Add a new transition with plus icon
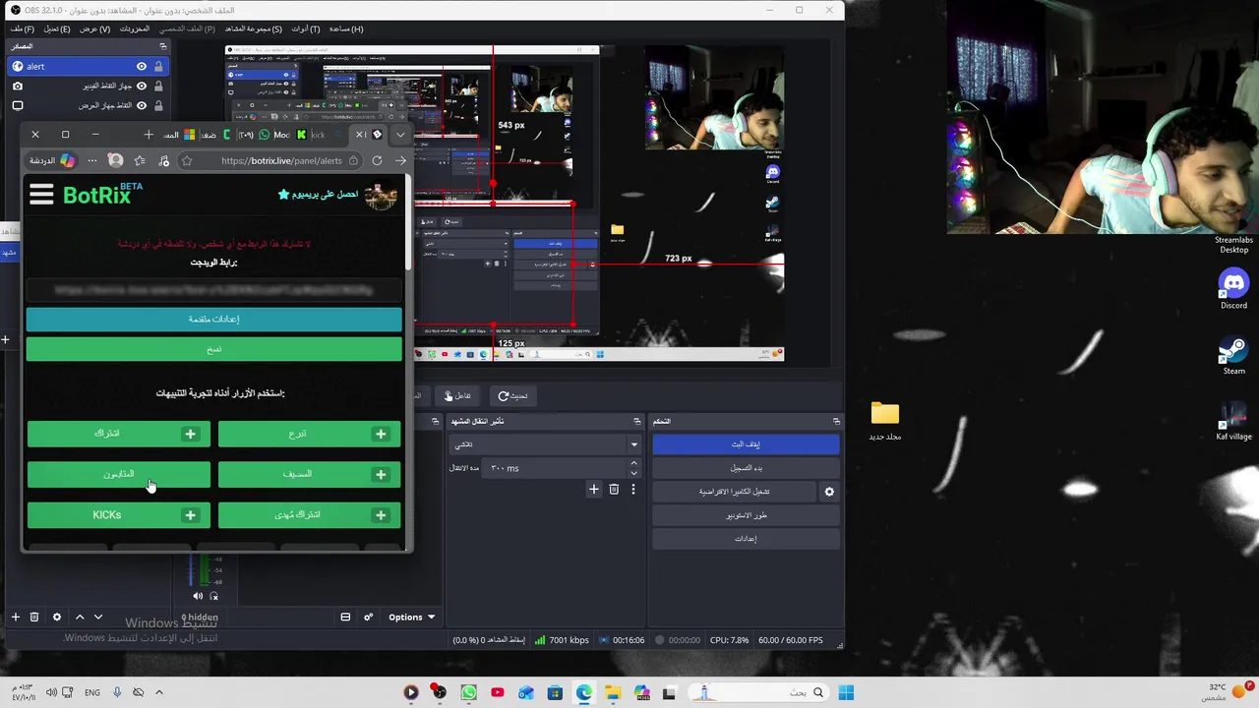The width and height of the screenshot is (1259, 708). tap(593, 489)
